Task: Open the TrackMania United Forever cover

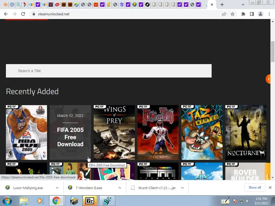Action: (x=158, y=171)
